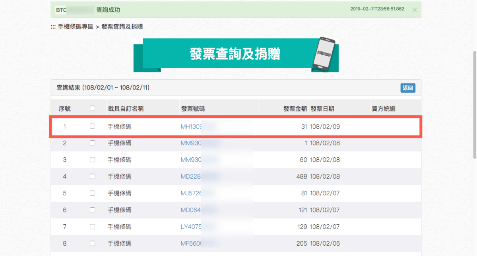The image size is (477, 256).
Task: Click amount 129 in row 7
Action: (302, 227)
